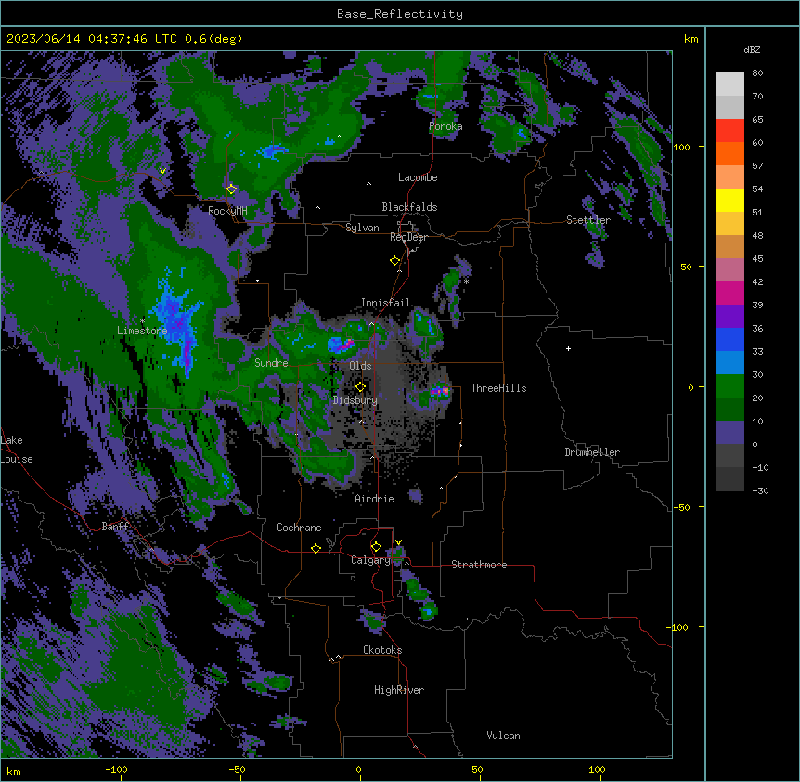
Task: Click the Strathmore city label
Action: coord(479,565)
